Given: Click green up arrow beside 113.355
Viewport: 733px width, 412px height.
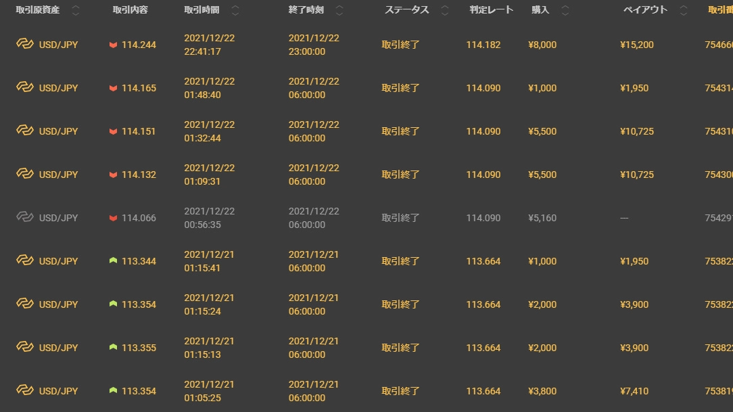Looking at the screenshot, I should 113,348.
